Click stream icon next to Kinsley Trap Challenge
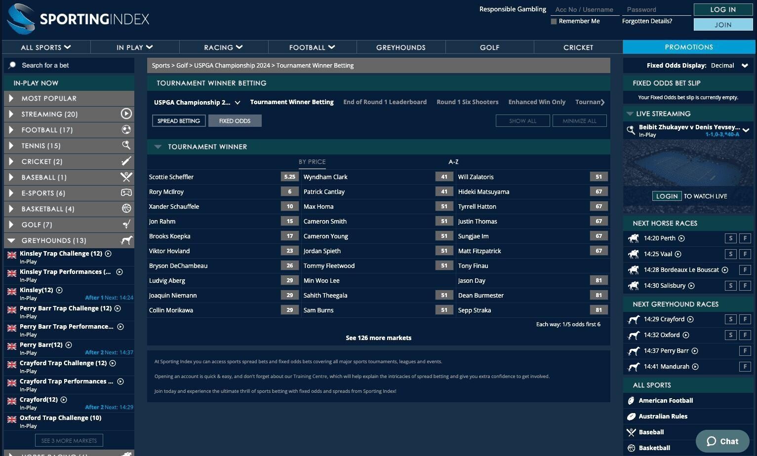 point(108,254)
